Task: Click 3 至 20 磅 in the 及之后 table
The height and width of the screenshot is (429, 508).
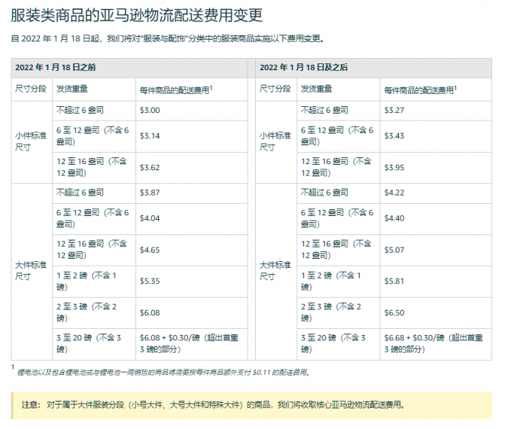Action: click(x=333, y=344)
